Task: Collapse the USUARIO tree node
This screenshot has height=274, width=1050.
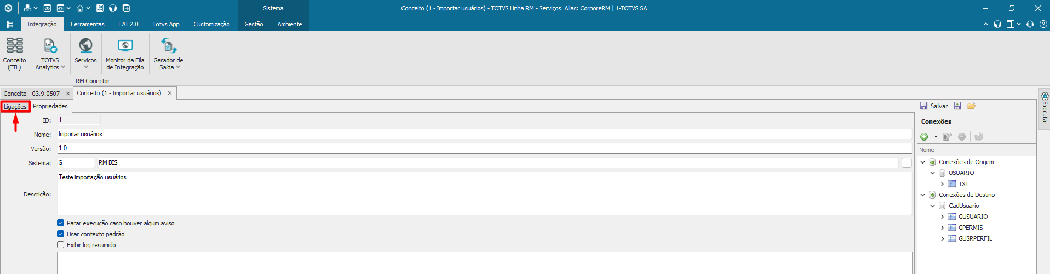Action: pyautogui.click(x=933, y=173)
